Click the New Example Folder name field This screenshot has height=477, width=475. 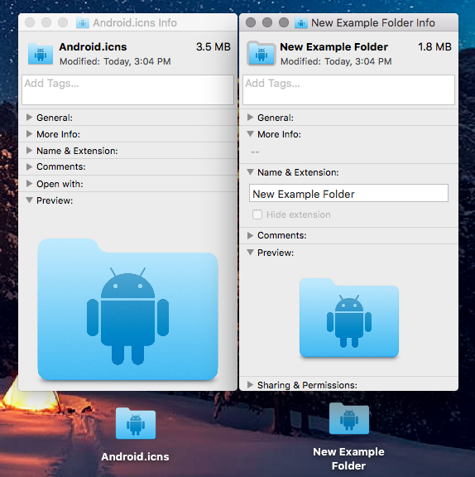click(348, 193)
